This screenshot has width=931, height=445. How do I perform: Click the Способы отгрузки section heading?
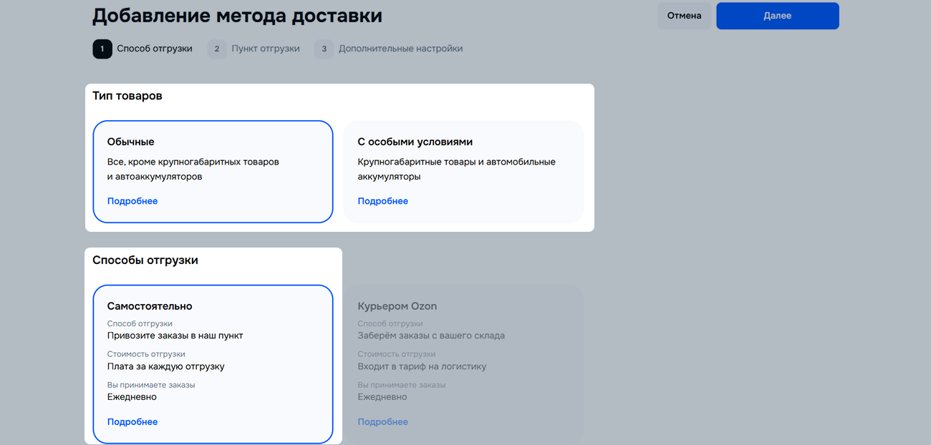[145, 260]
